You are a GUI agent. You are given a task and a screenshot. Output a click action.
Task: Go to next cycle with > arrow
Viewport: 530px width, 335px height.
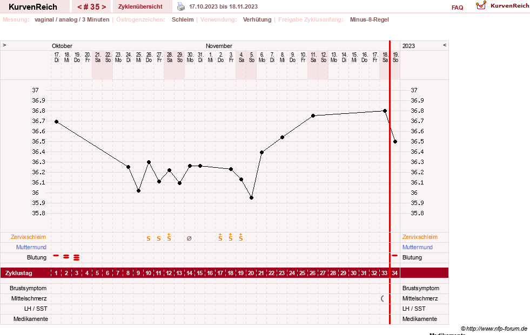pyautogui.click(x=104, y=7)
